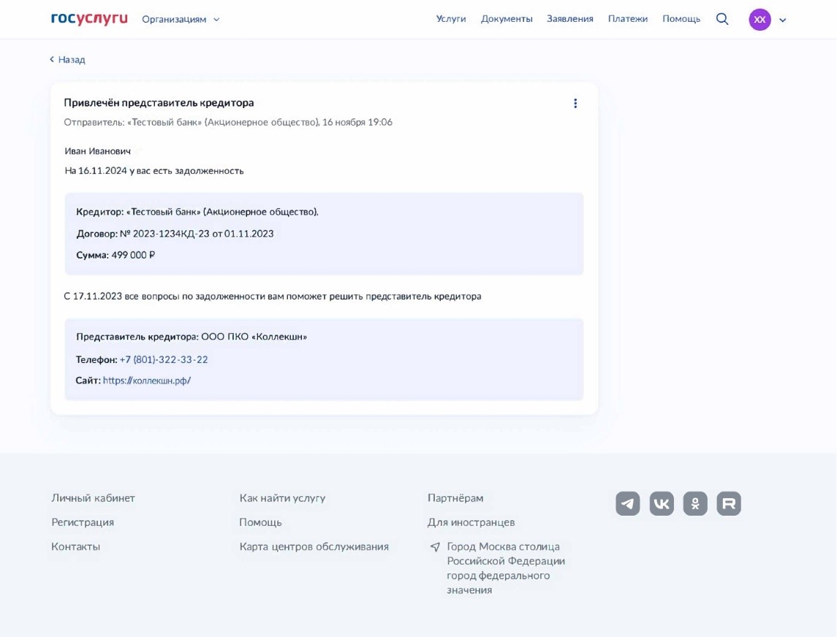Open the Заявления menu item
Image resolution: width=837 pixels, height=637 pixels.
tap(570, 19)
